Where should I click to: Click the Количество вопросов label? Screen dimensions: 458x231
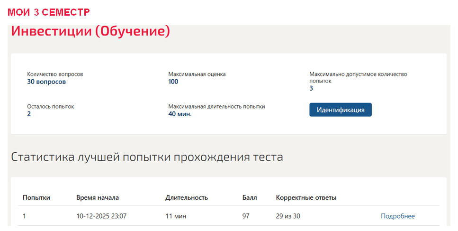[x=55, y=74]
